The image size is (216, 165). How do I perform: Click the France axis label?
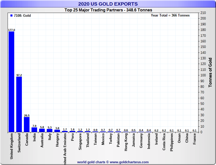pyautogui.click(x=194, y=139)
